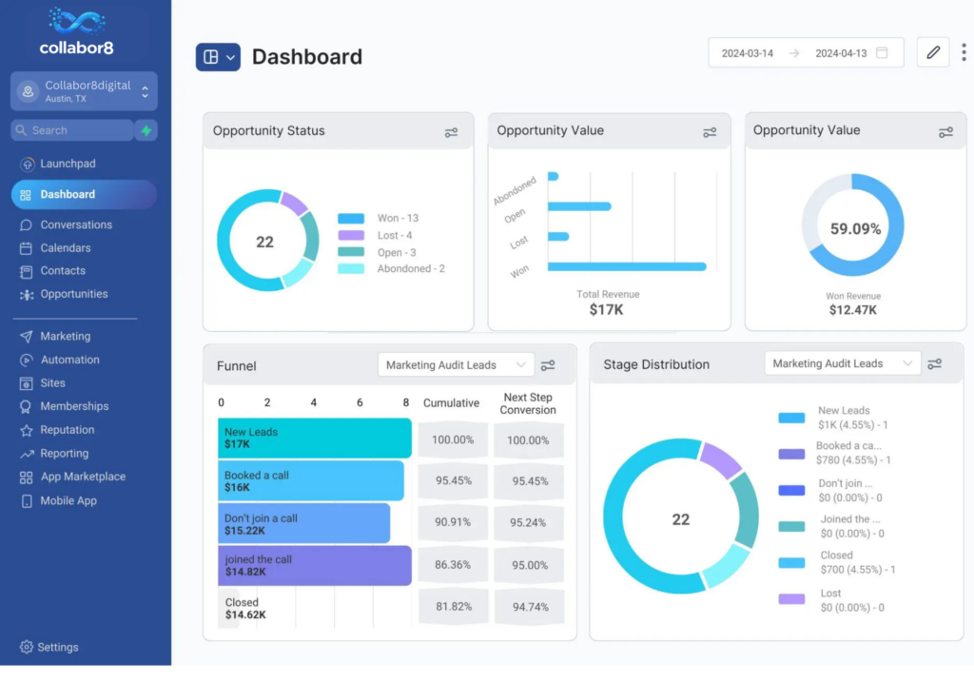The height and width of the screenshot is (682, 974).
Task: Click the 95.24% next step conversion value
Action: point(528,522)
